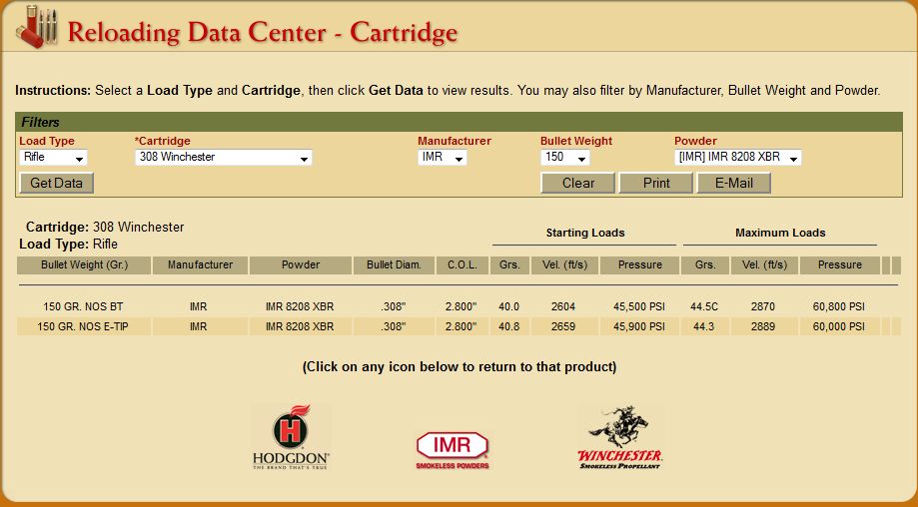Click the Bullet Diam. column header
The height and width of the screenshot is (507, 918).
[x=394, y=264]
